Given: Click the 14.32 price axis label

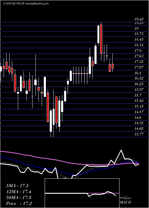Looking at the screenshot, I should [x=139, y=123].
